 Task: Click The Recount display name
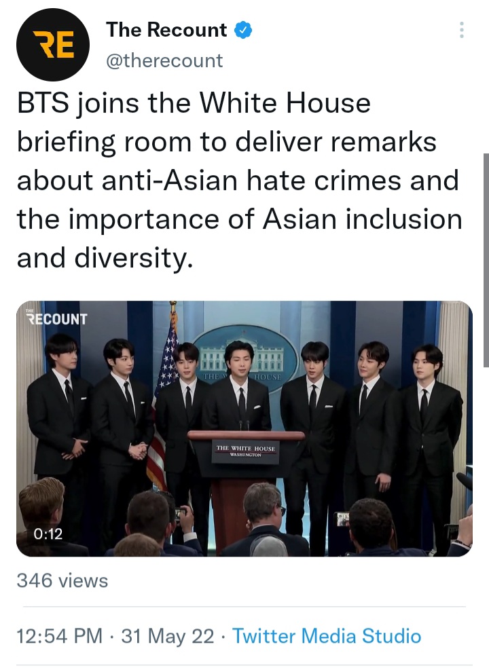pos(166,30)
